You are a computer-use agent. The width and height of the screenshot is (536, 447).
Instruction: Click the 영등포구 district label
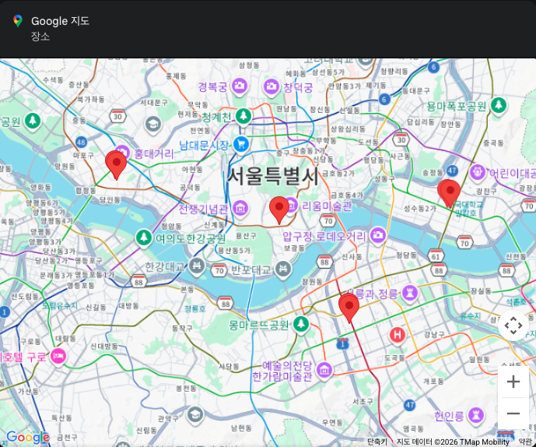coord(89,260)
